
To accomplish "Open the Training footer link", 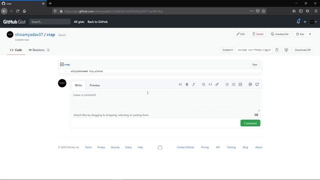I will (231, 147).
